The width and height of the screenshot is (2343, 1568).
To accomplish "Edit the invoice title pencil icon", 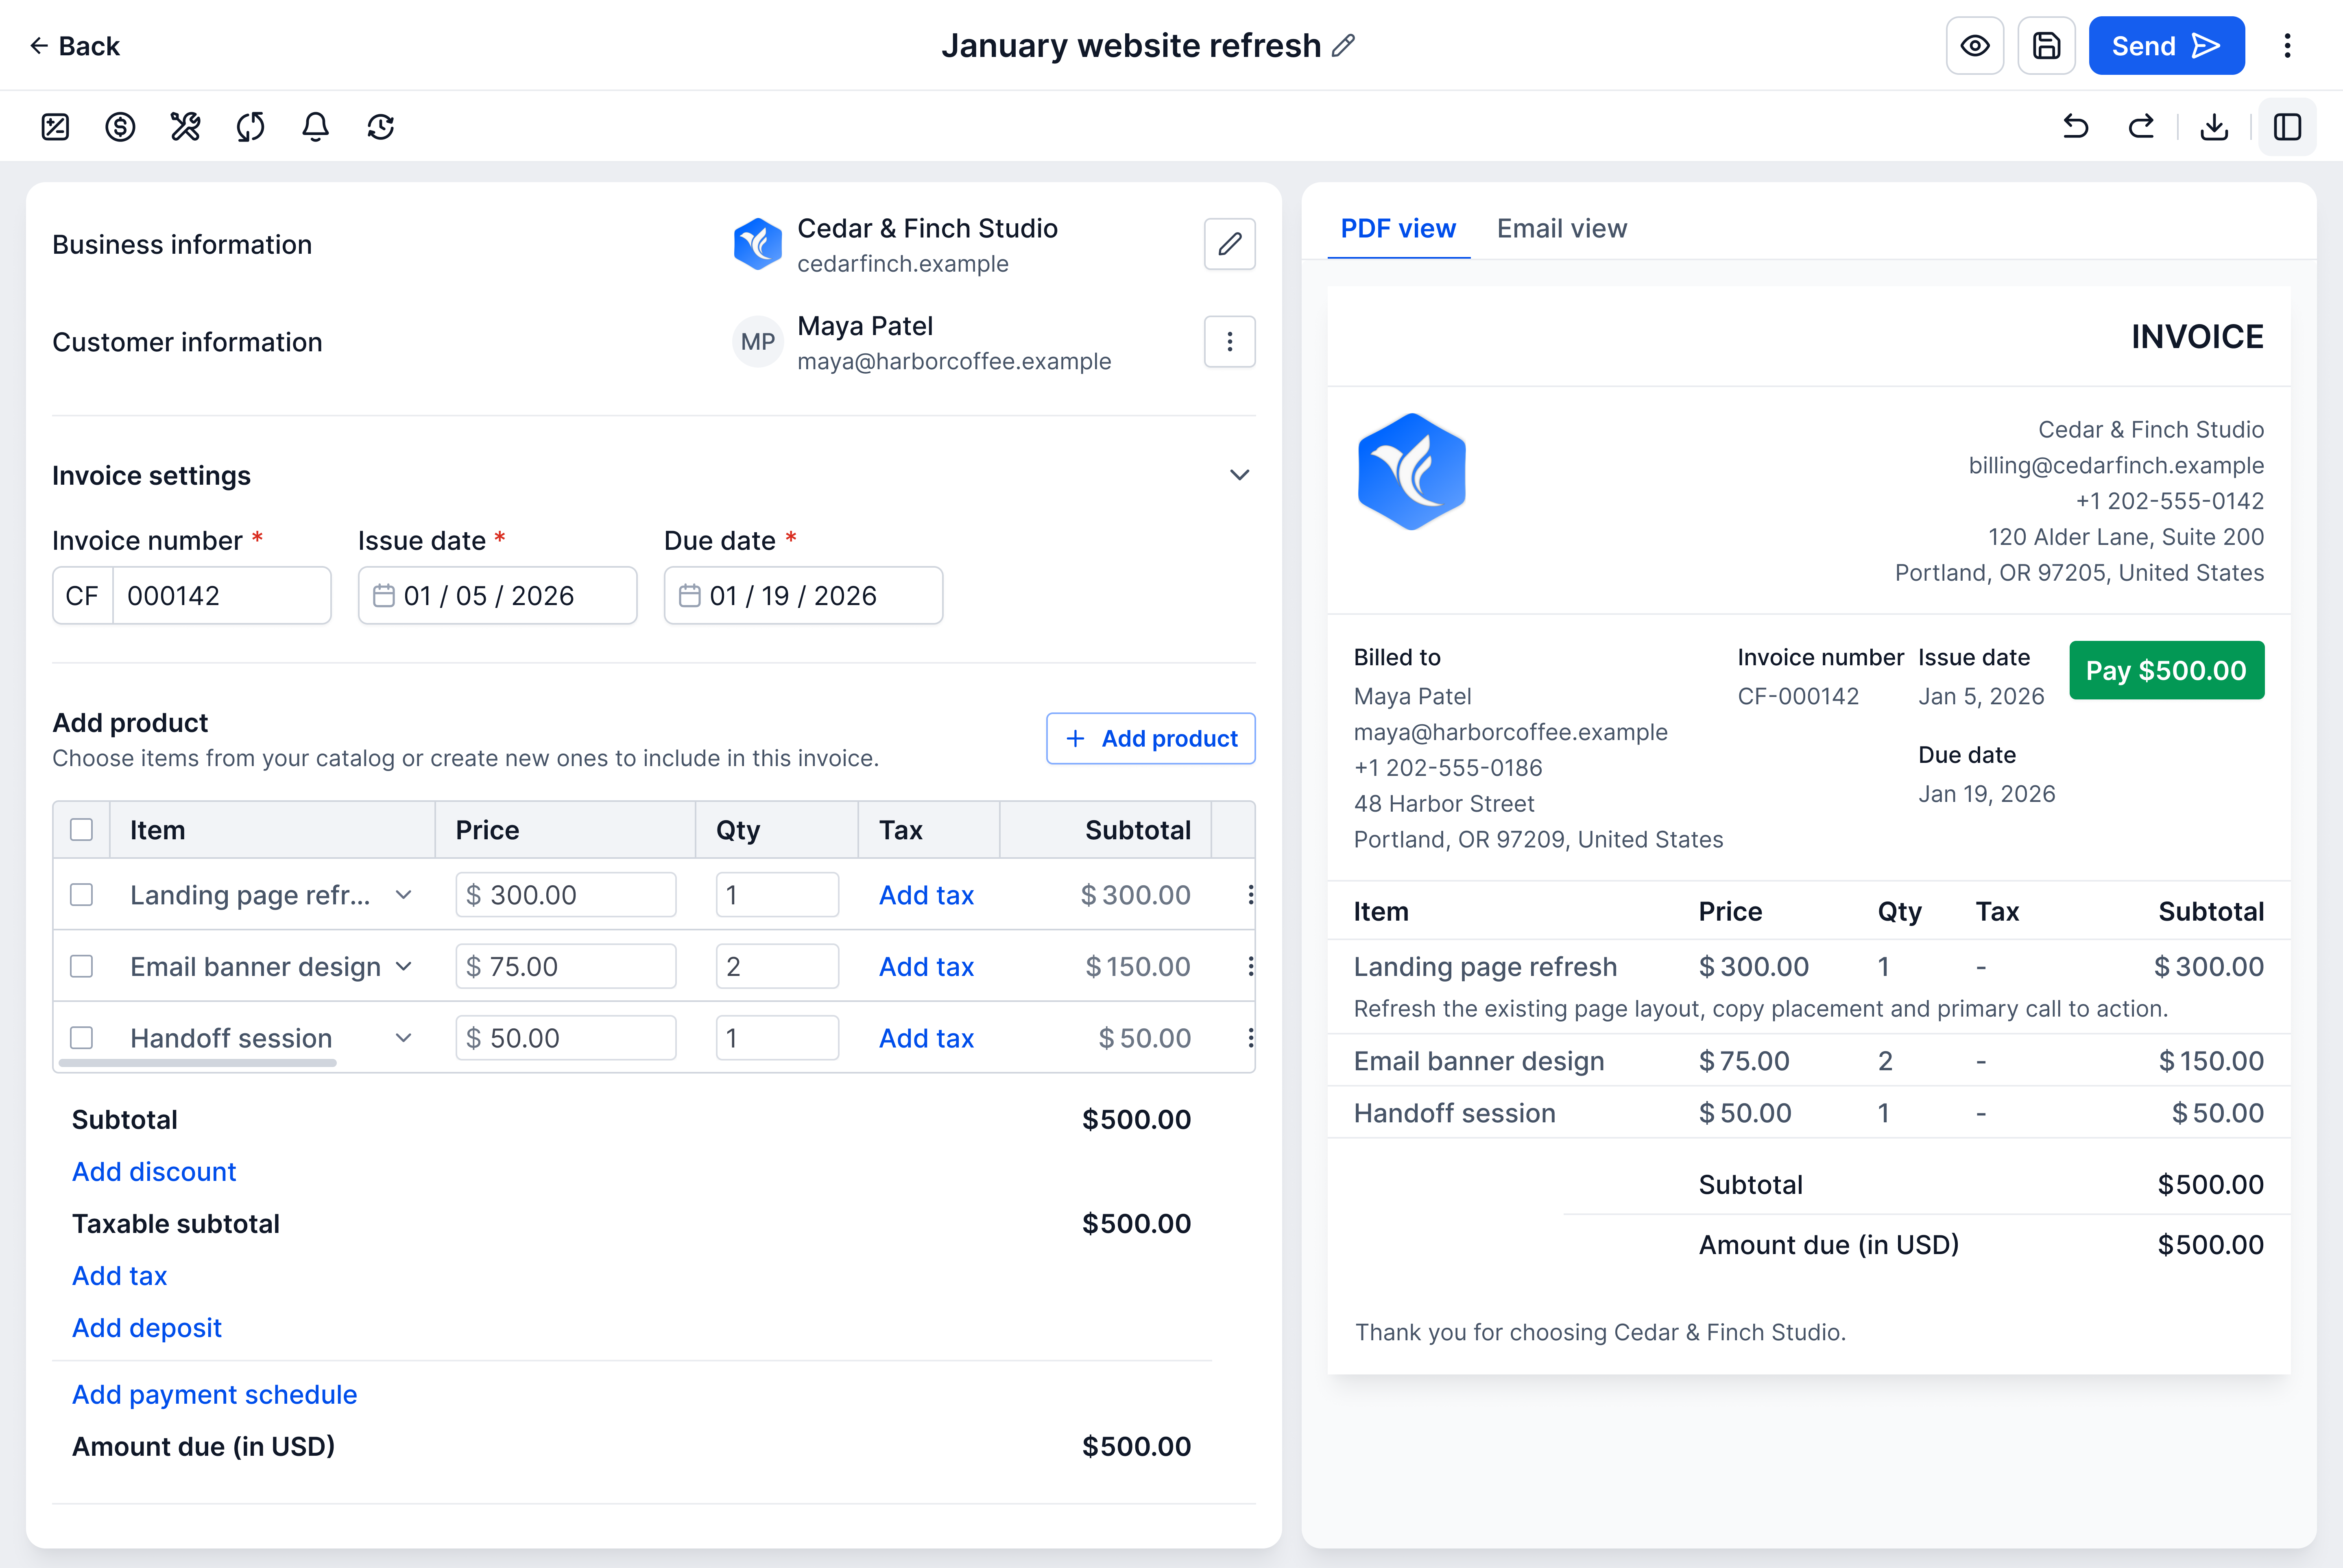I will click(1344, 46).
